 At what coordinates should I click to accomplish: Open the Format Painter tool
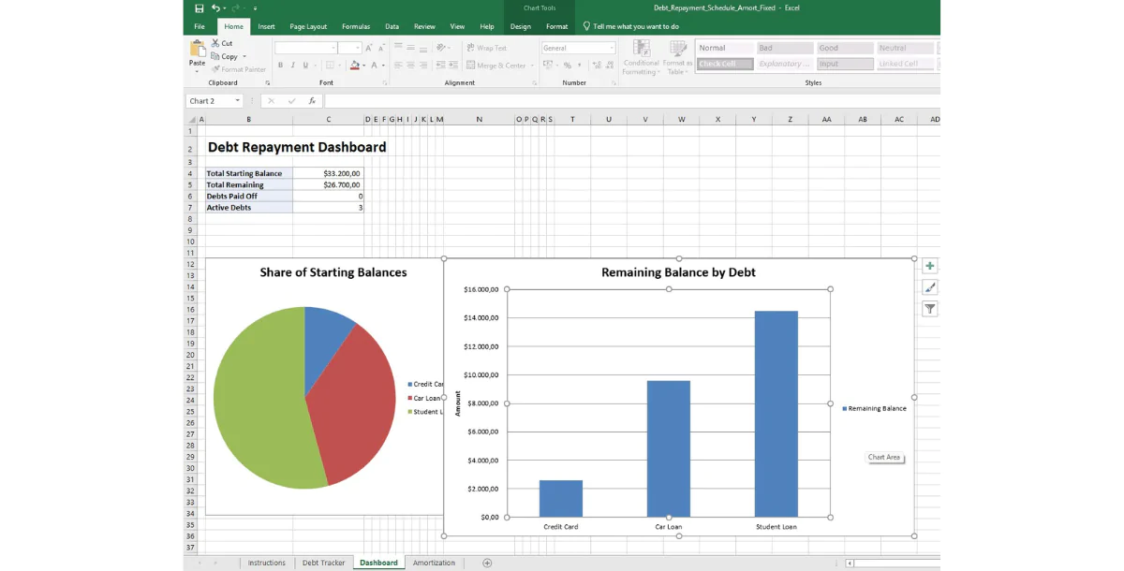click(237, 68)
